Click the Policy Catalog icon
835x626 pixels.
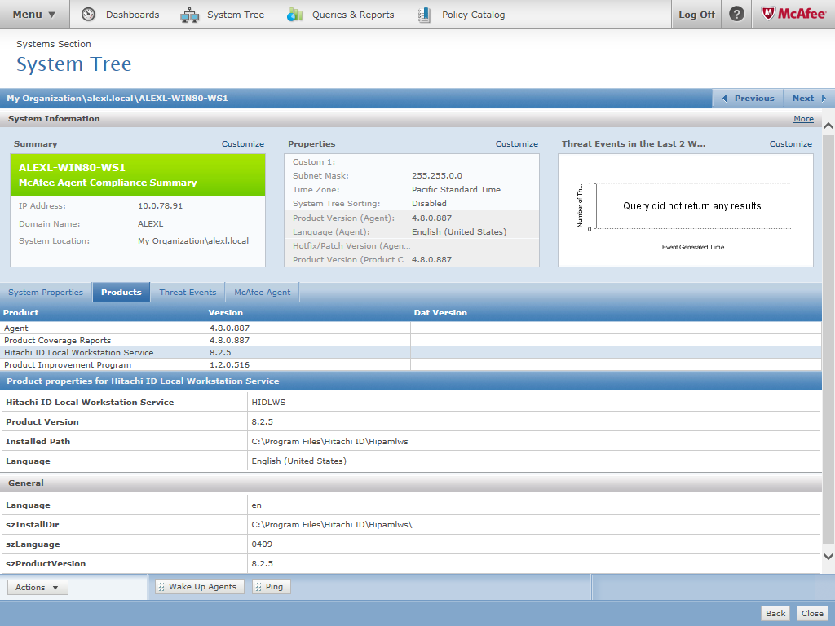coord(424,15)
